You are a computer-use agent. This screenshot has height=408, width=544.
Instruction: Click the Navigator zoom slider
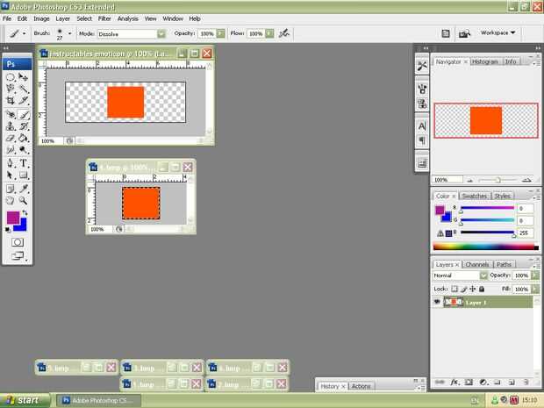(498, 180)
